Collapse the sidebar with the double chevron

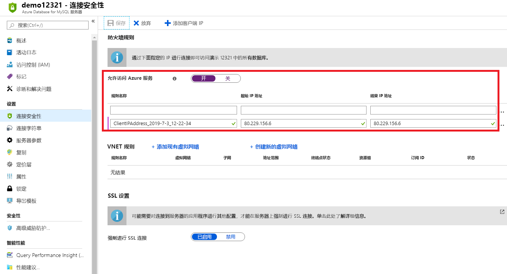[x=93, y=21]
